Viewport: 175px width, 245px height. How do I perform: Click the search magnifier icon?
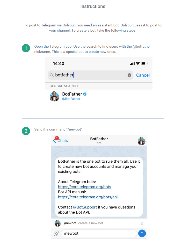click(x=52, y=75)
